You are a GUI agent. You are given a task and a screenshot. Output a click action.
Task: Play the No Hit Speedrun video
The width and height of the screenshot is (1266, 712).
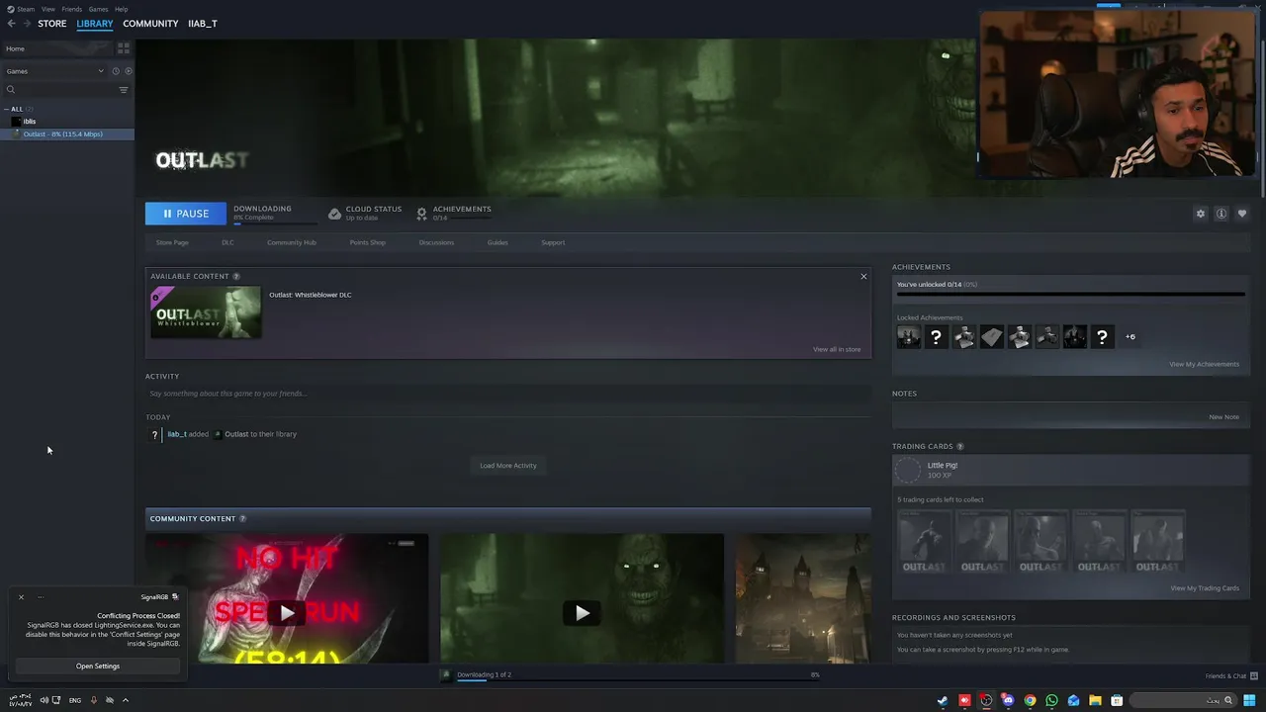(x=287, y=613)
